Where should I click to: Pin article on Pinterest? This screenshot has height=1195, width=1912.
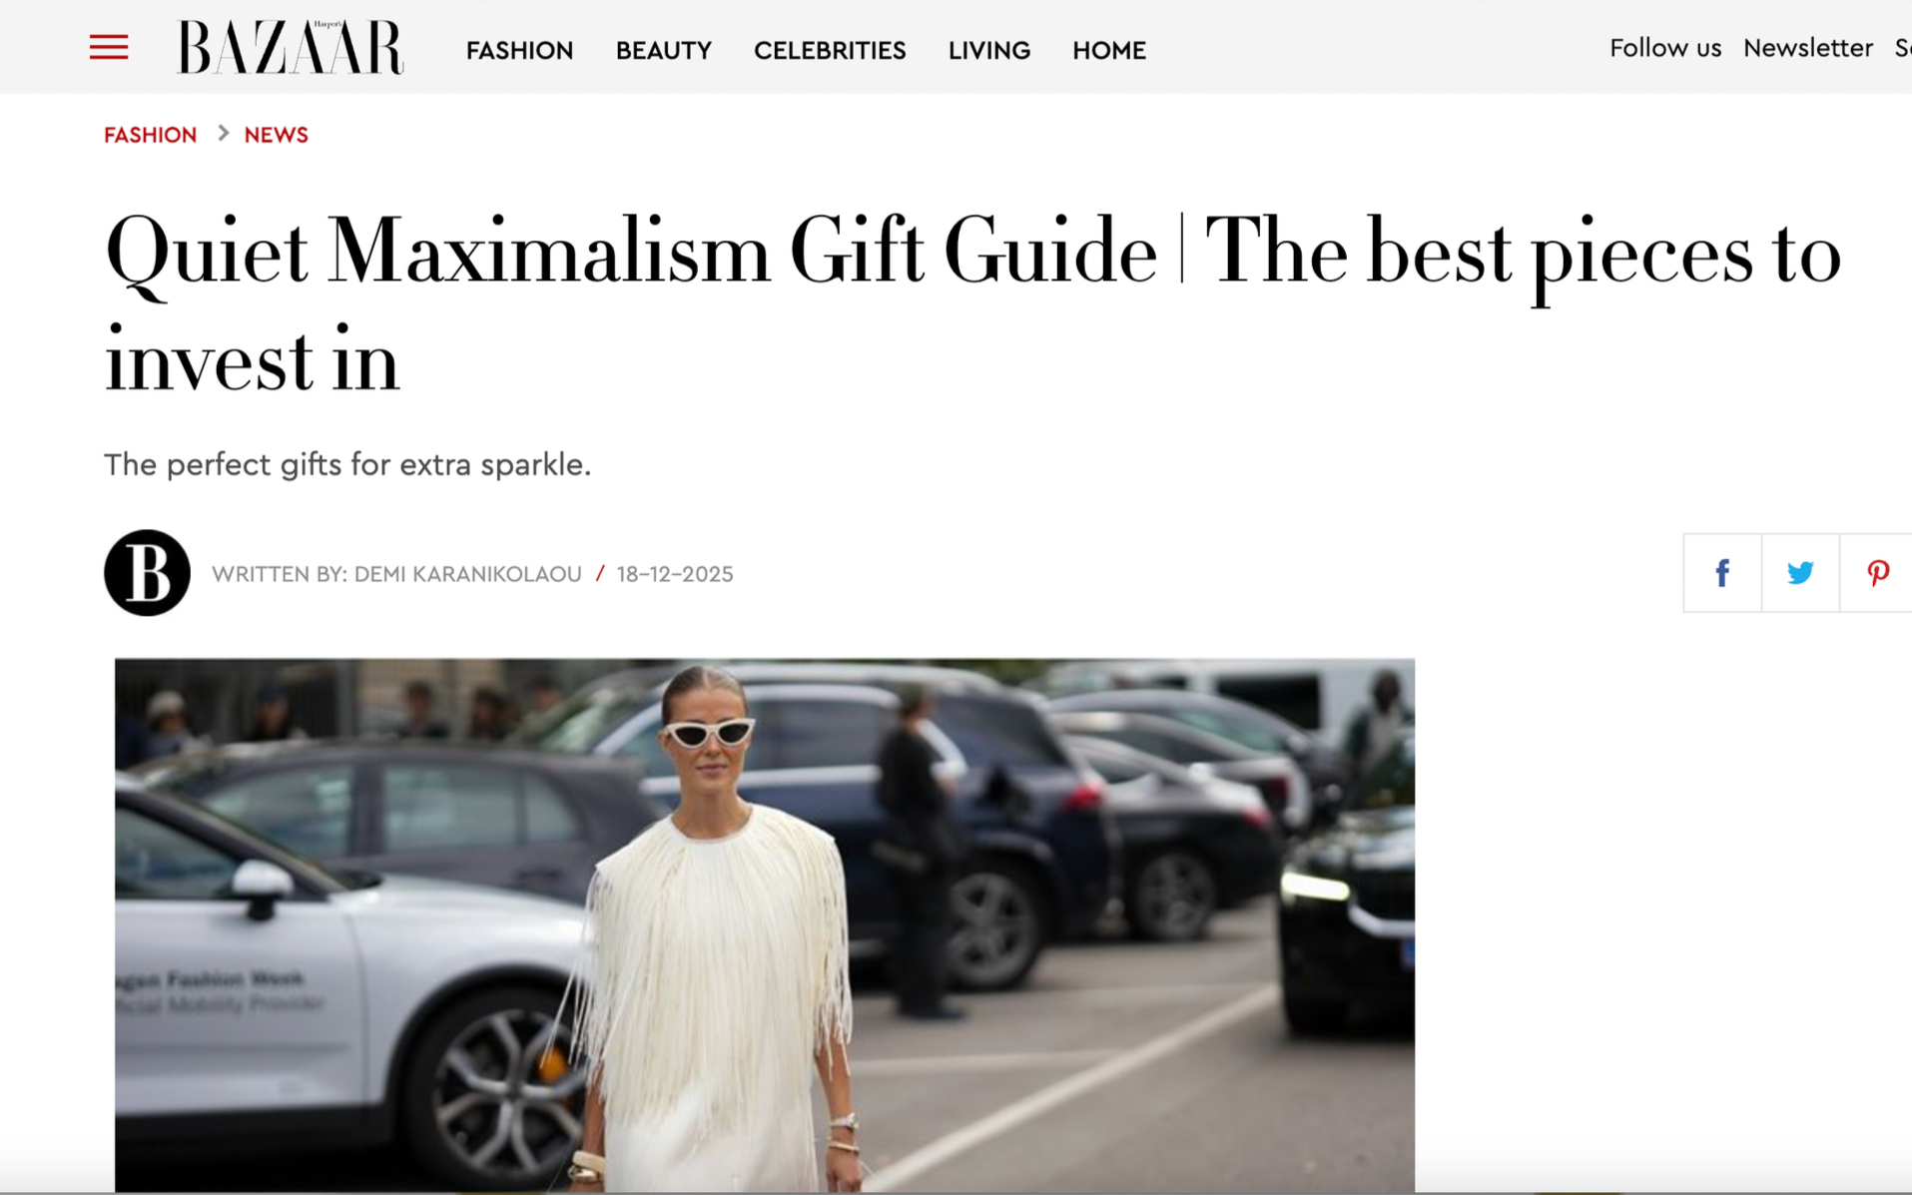pyautogui.click(x=1877, y=573)
